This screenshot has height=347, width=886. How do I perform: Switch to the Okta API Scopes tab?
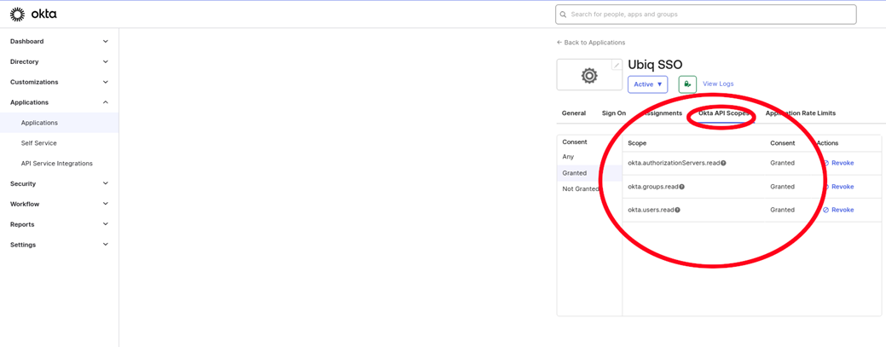(x=724, y=113)
